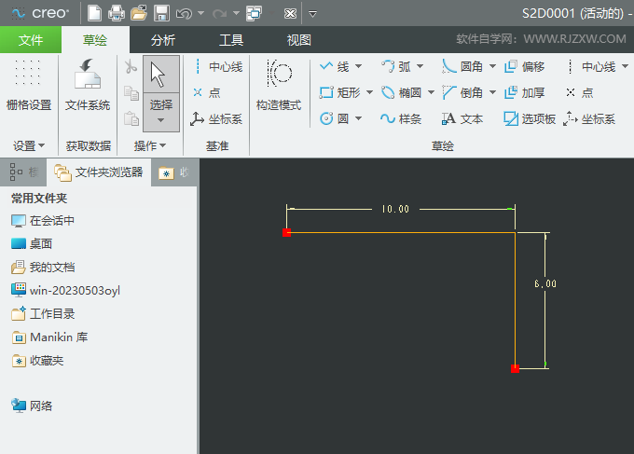Viewport: 634px width, 454px height.
Task: Import data from File System
Action: 88,85
